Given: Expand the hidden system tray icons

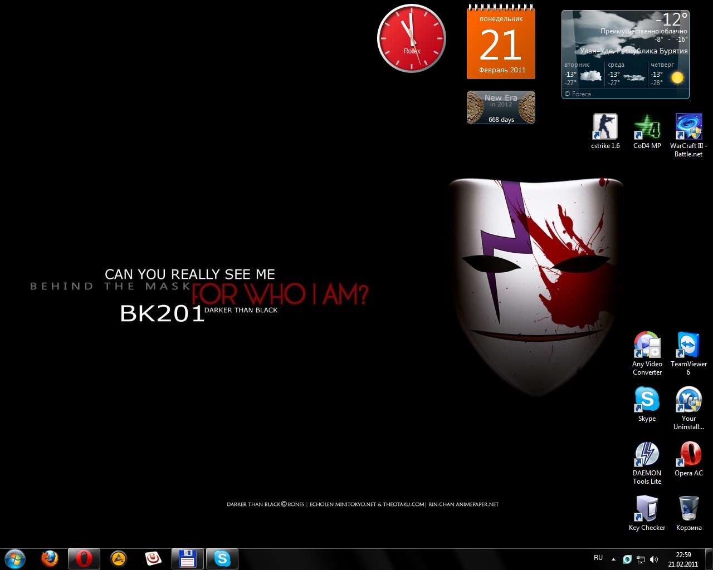Looking at the screenshot, I should click(613, 559).
